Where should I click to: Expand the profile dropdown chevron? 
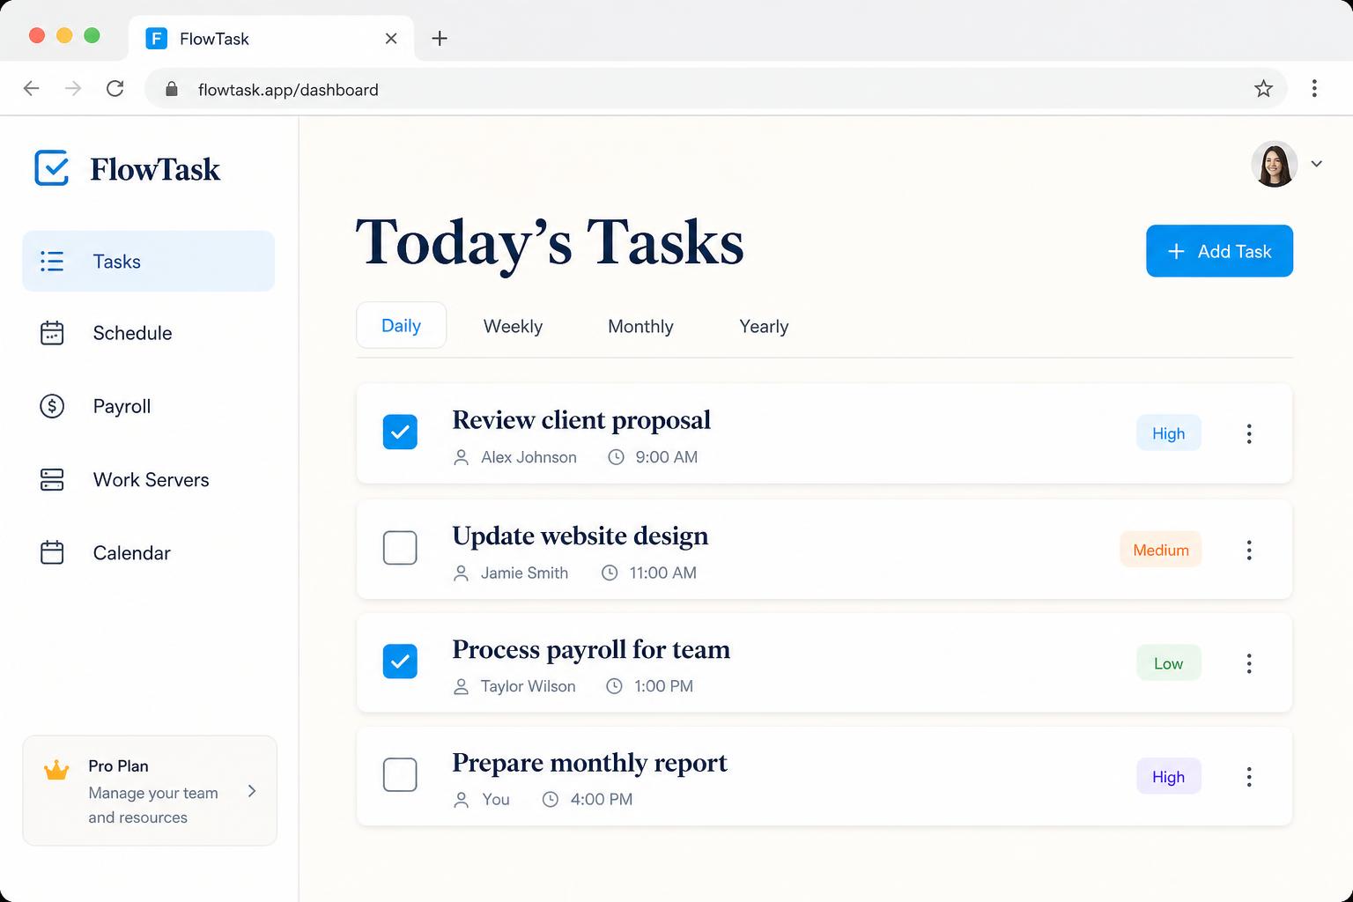coord(1317,164)
